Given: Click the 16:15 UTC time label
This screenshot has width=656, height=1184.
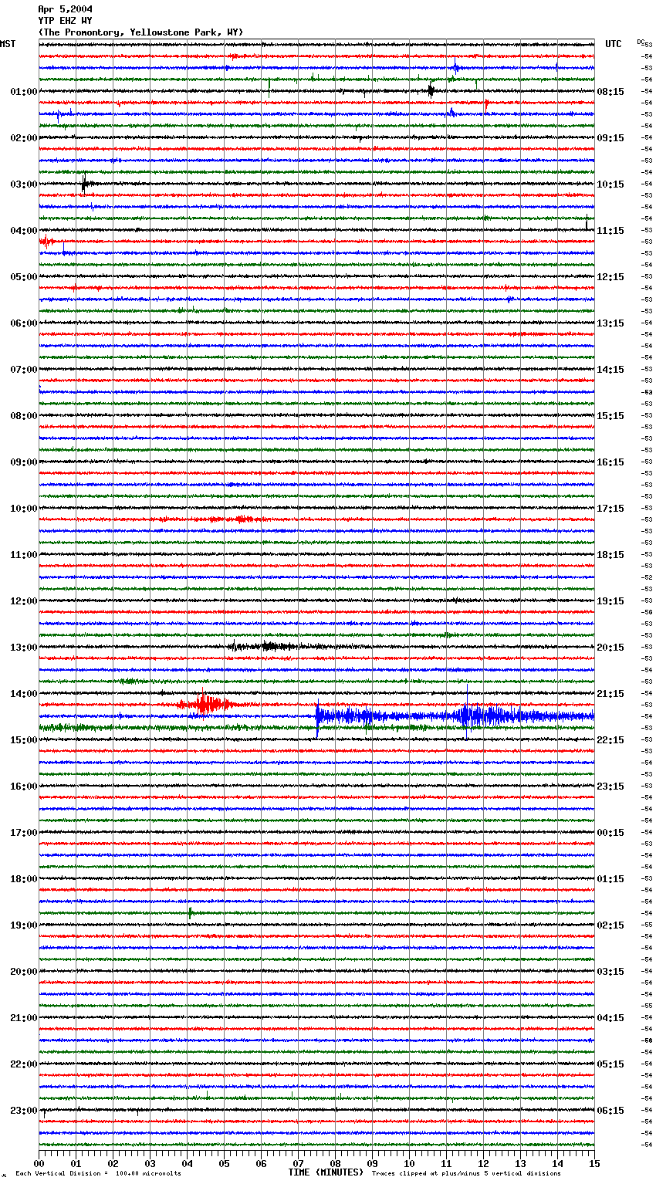Looking at the screenshot, I should 610,462.
